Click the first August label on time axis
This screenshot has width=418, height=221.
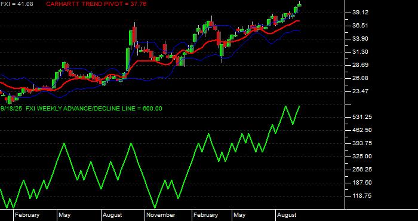tap(112, 215)
